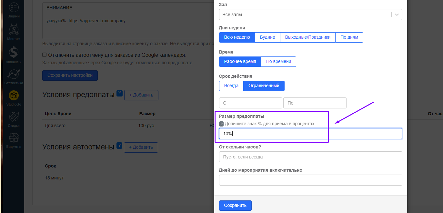443x213 pixels.
Task: Toggle Отключить автоотмену для Google календаря checkbox
Action: pos(45,55)
